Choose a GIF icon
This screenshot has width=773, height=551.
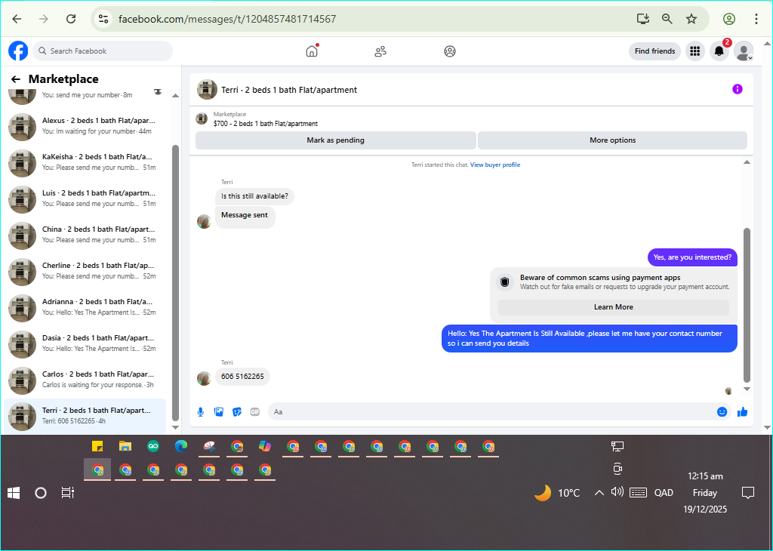(x=255, y=412)
